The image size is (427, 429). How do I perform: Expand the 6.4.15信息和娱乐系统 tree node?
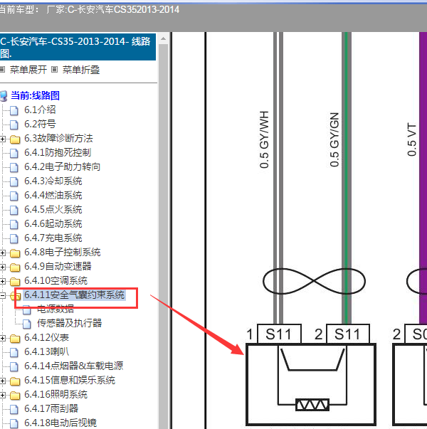click(x=2, y=381)
